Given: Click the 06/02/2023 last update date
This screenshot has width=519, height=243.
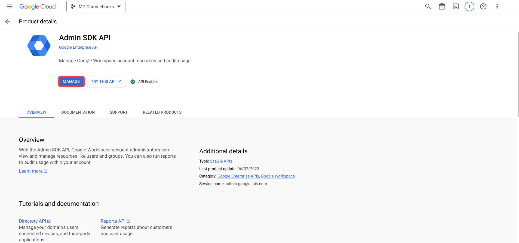Looking at the screenshot, I should point(248,169).
